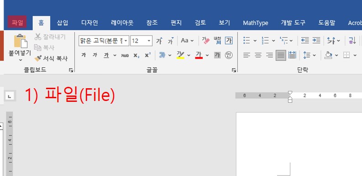The image size is (362, 176).
Task: Click line and paragraph spacing icon
Action: pyautogui.click(x=307, y=55)
